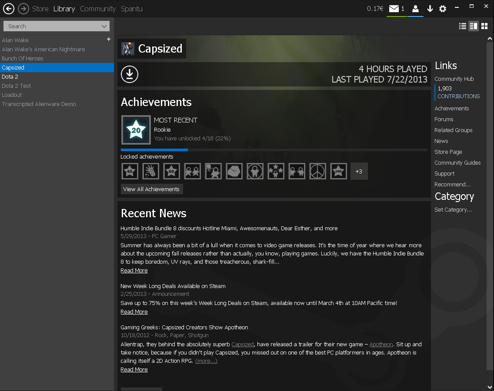Click the +3 more achievements tile
494x391 pixels.
(359, 171)
